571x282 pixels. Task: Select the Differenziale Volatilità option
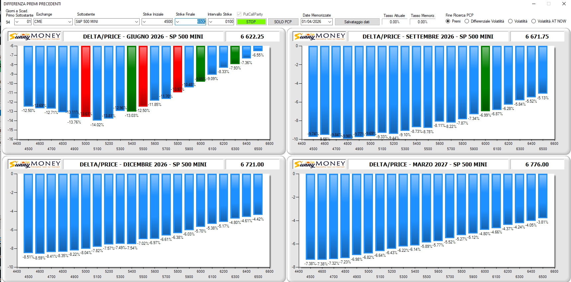(x=467, y=21)
